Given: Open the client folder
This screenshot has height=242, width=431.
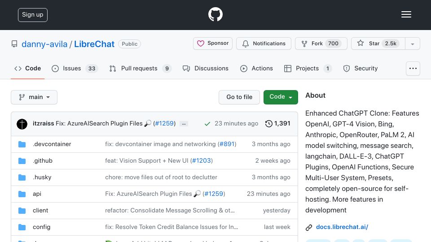Looking at the screenshot, I should 40,211.
